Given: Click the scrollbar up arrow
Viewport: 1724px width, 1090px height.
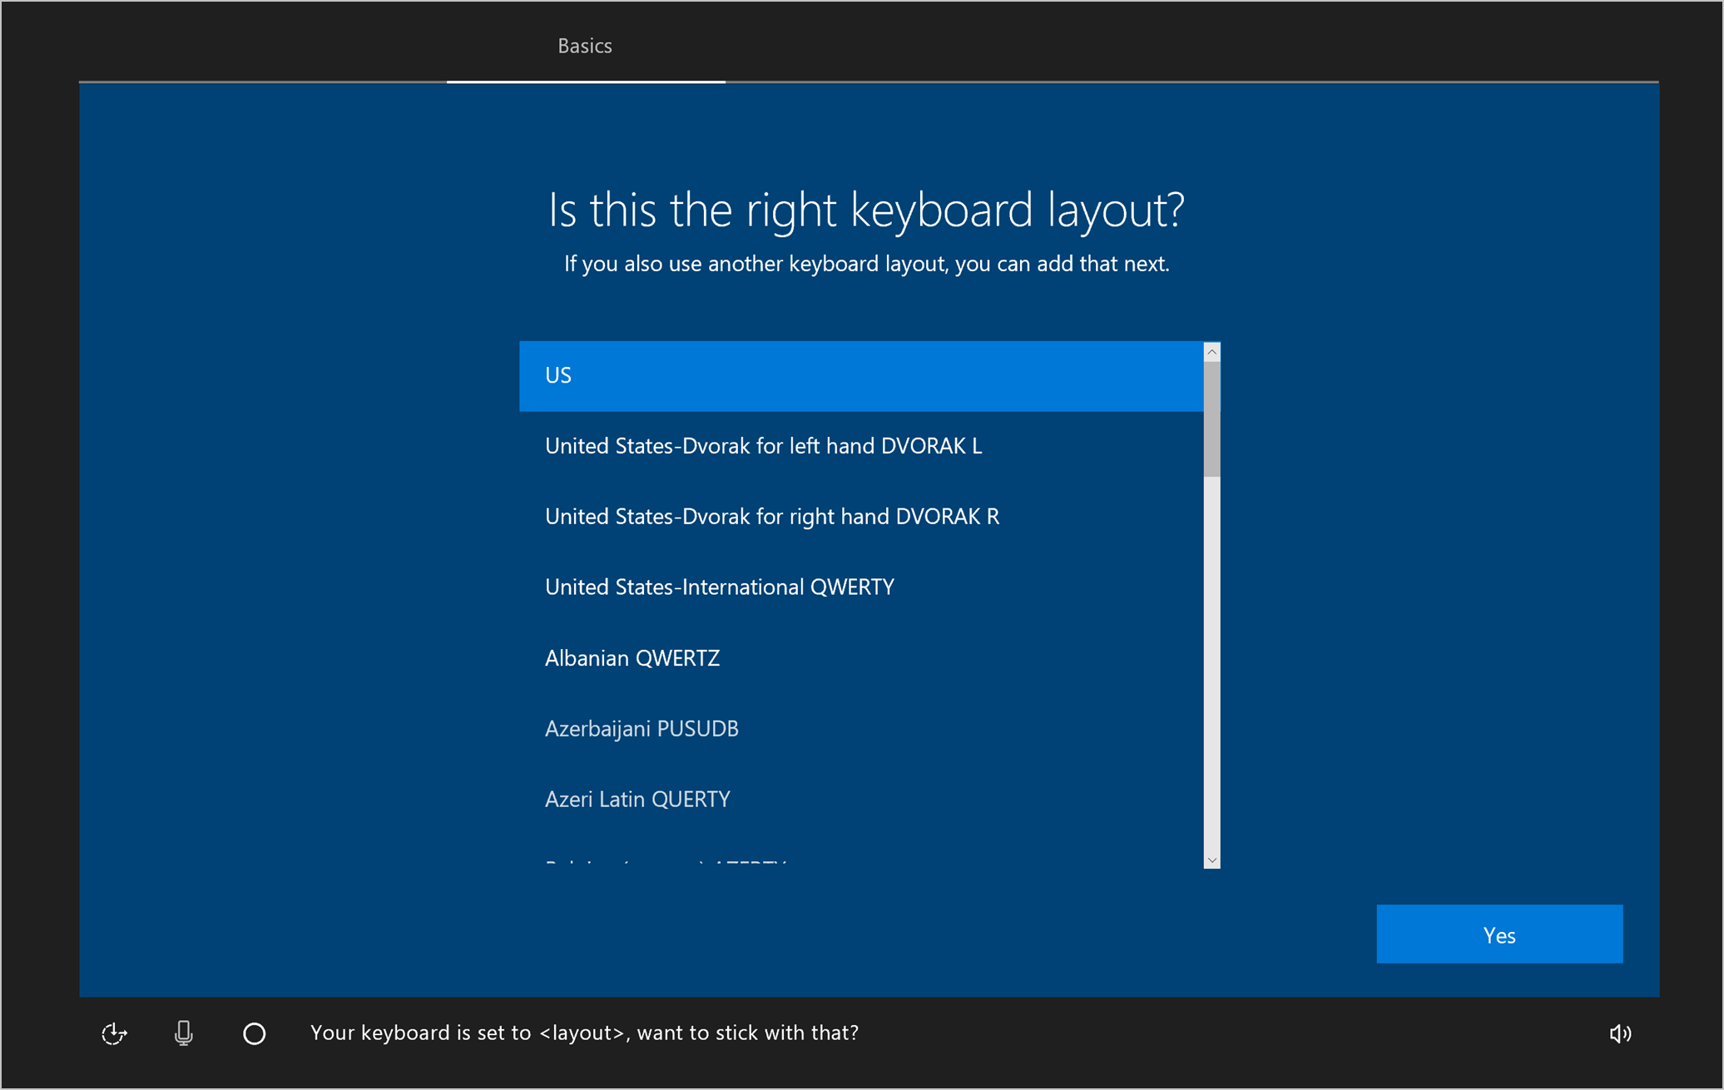Looking at the screenshot, I should (1212, 352).
